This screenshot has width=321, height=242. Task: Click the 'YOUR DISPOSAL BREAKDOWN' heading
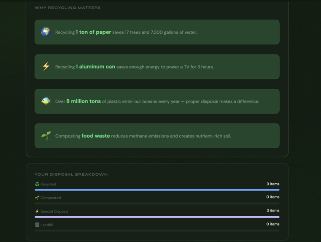tap(71, 174)
